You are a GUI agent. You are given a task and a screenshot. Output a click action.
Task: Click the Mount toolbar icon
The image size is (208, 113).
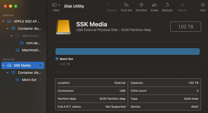[182, 5]
